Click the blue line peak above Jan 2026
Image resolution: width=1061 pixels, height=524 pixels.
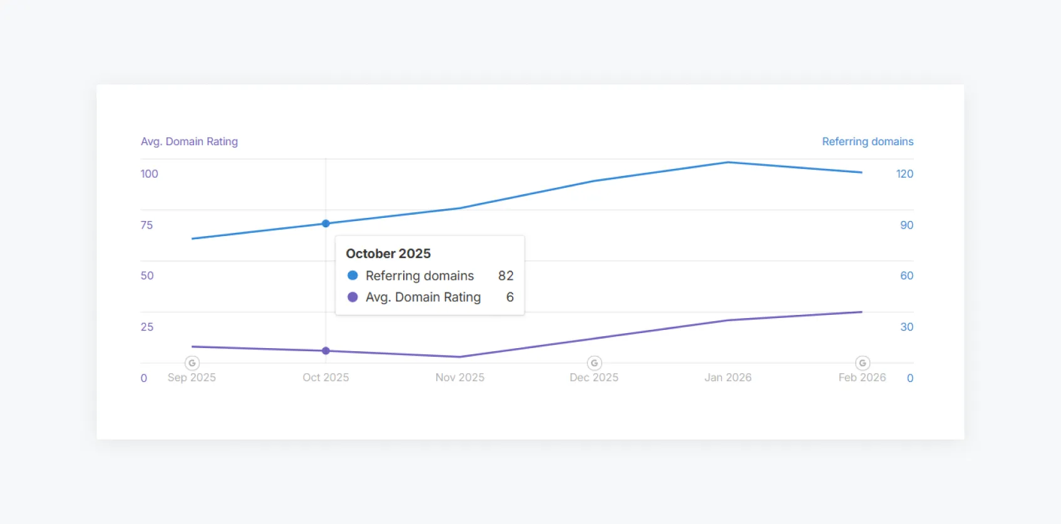728,163
